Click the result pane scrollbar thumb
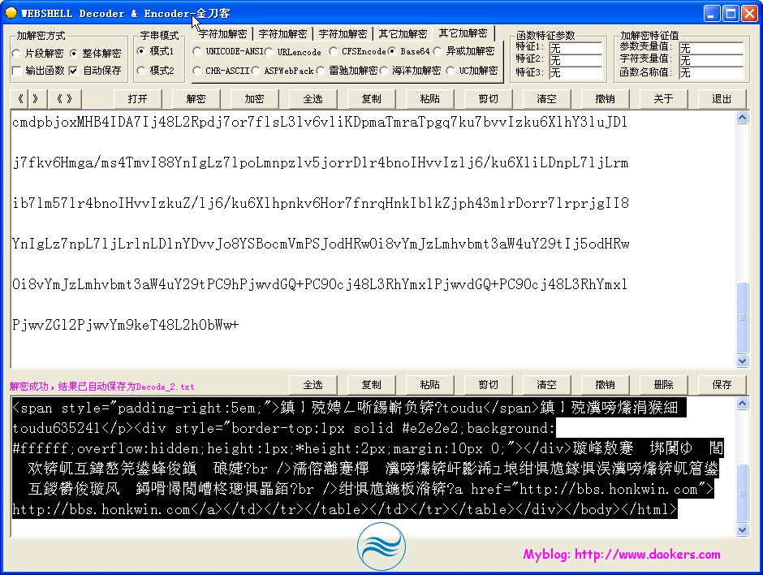 coord(742,493)
